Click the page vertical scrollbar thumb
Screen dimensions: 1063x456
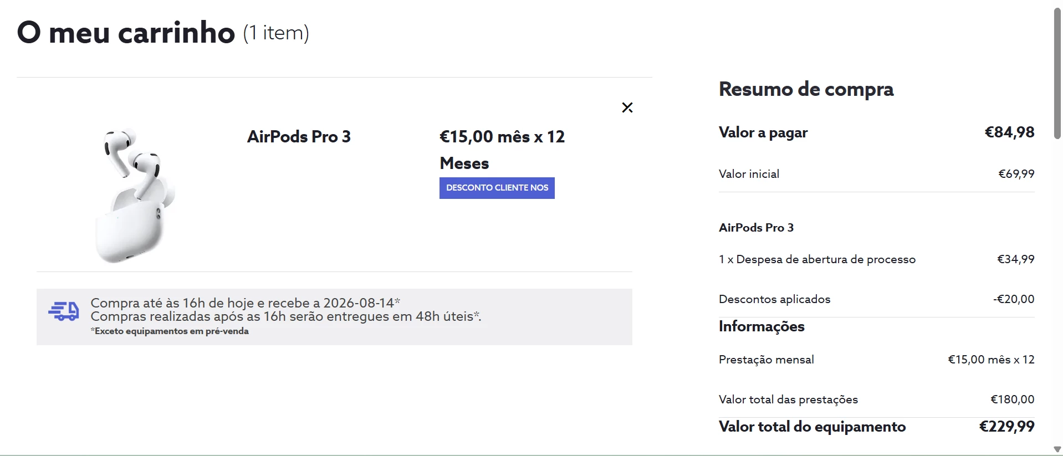pyautogui.click(x=1057, y=73)
